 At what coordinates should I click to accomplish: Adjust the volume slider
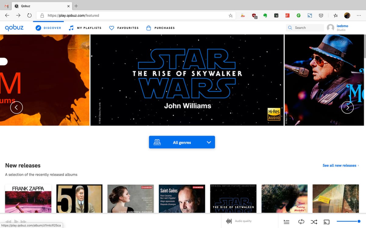coord(348,221)
